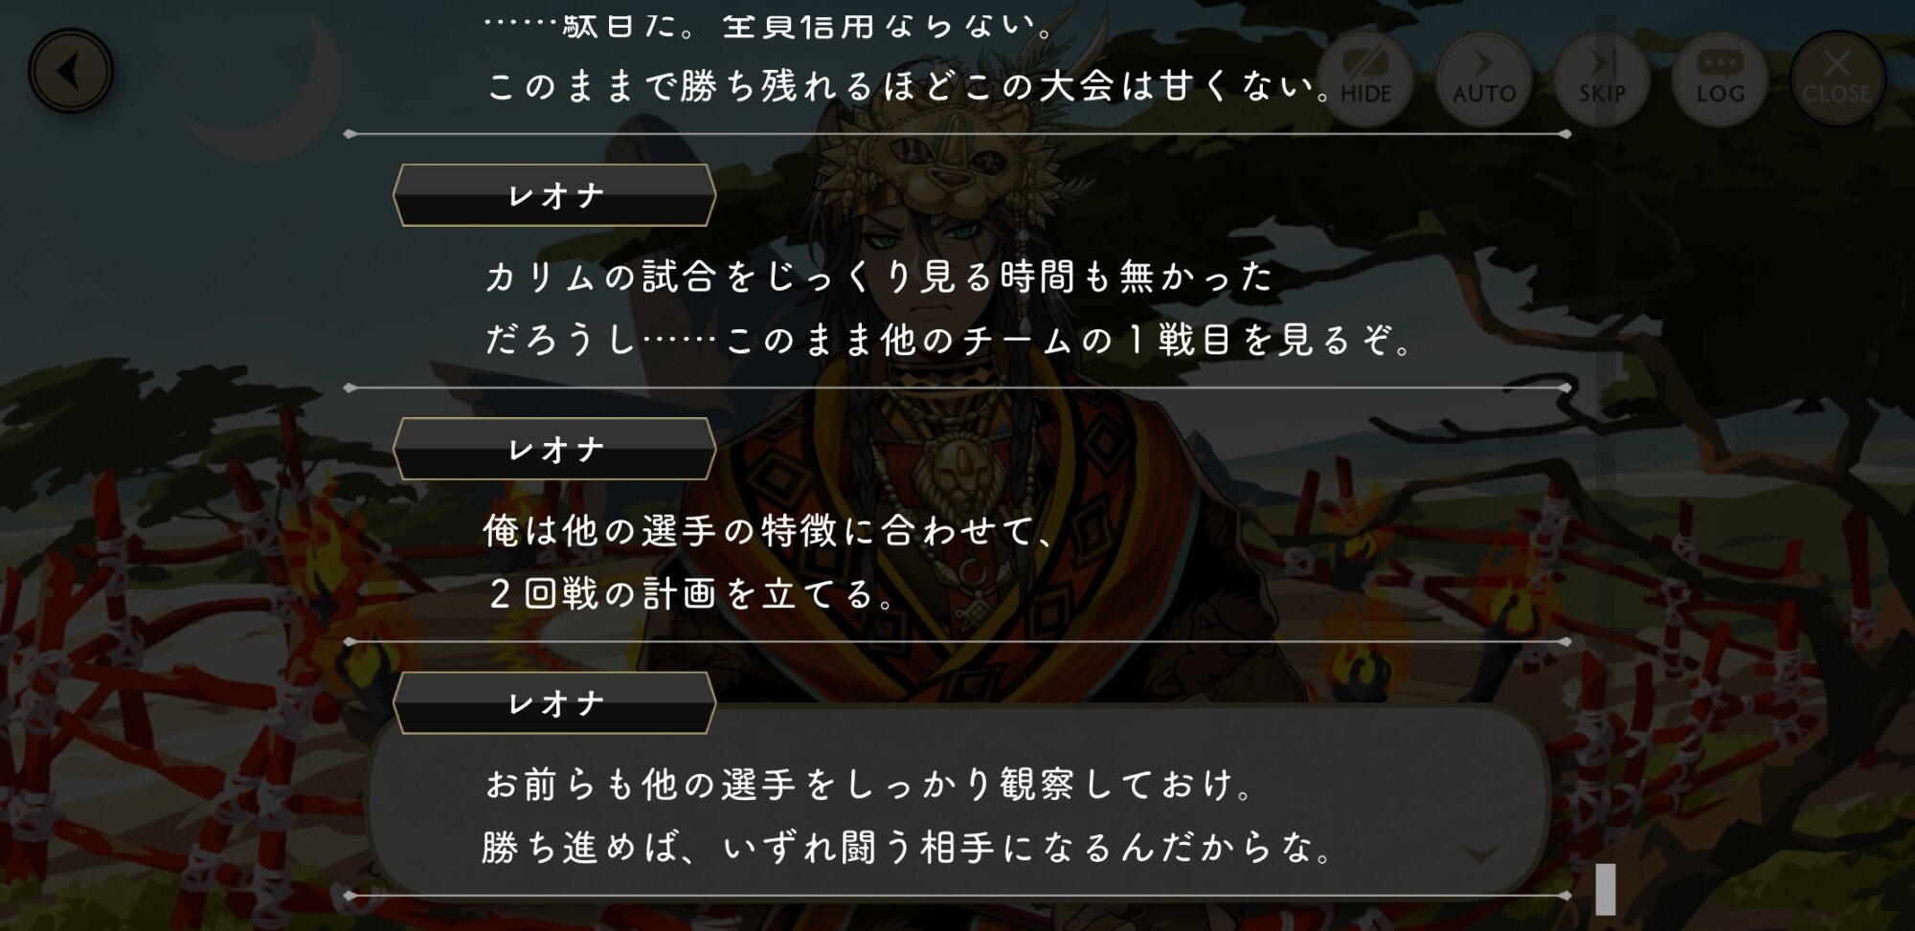Viewport: 1915px width, 931px height.
Task: Select レオナ name plate above 俺は他の選手 line
Action: tap(554, 449)
